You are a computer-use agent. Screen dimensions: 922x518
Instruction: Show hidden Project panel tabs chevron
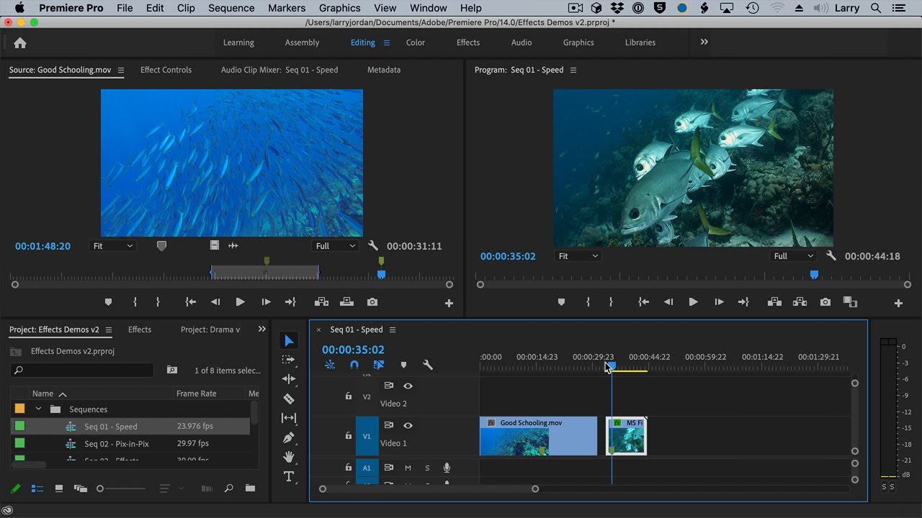tap(261, 330)
